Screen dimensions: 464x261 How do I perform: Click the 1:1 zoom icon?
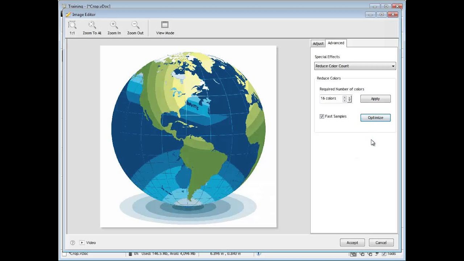72,25
